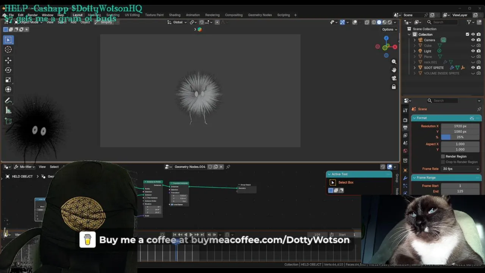
Task: Toggle pin on Geometry Nodes.004 node tree
Action: tap(228, 167)
